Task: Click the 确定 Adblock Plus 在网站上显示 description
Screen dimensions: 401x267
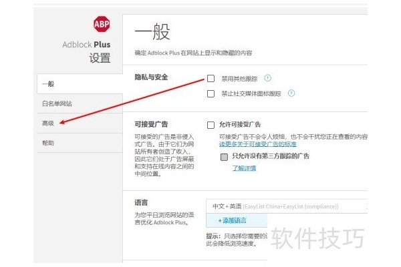Action: tap(193, 53)
